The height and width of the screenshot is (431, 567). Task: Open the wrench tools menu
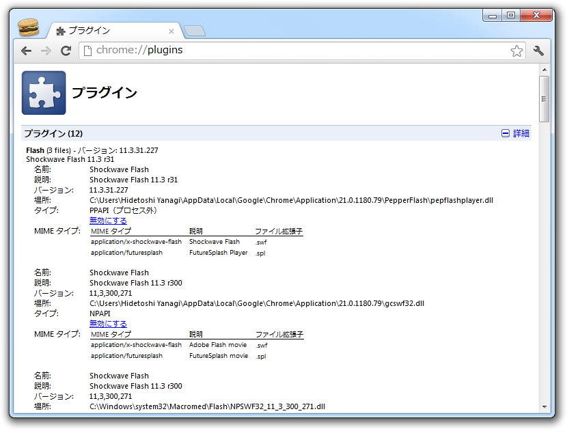tap(539, 50)
